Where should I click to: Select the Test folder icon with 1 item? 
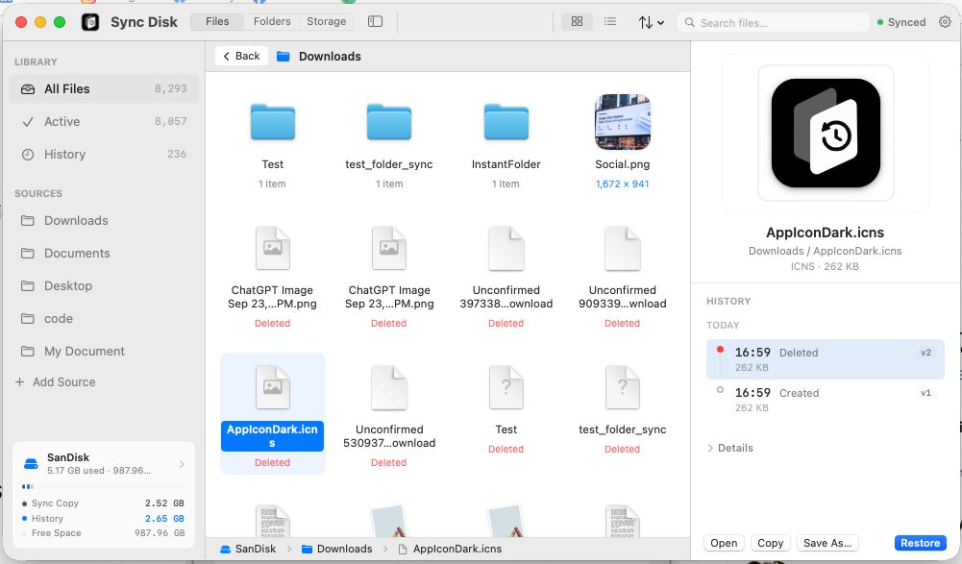(272, 122)
